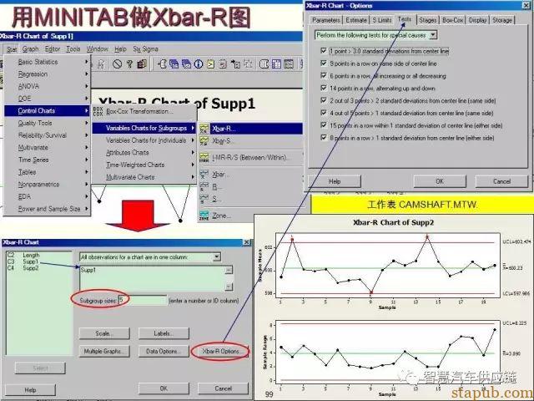Click the Multiple Graphs button
Image resolution: width=534 pixels, height=401 pixels.
(x=103, y=351)
